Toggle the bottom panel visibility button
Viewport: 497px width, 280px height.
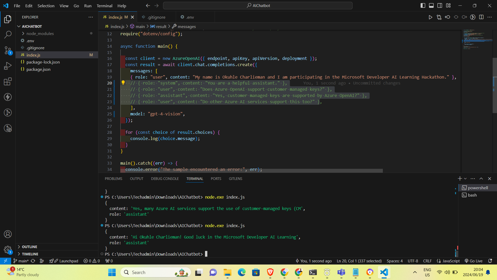pyautogui.click(x=431, y=5)
